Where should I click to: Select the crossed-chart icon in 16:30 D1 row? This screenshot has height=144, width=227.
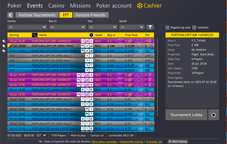87,80
